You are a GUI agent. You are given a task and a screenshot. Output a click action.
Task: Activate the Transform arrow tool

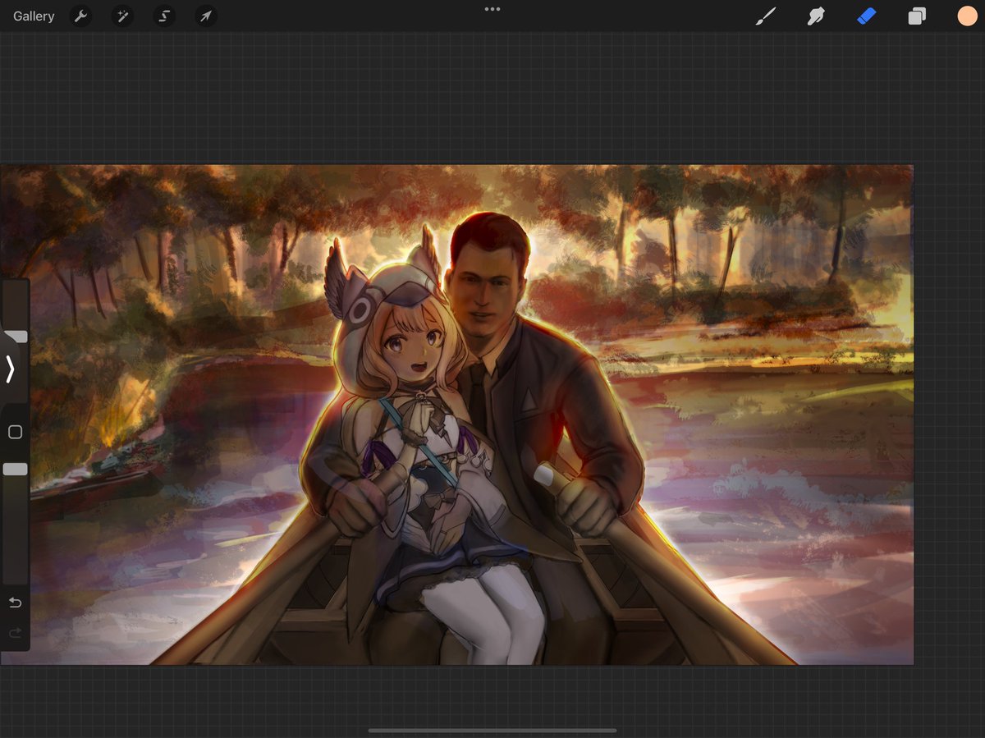[205, 16]
